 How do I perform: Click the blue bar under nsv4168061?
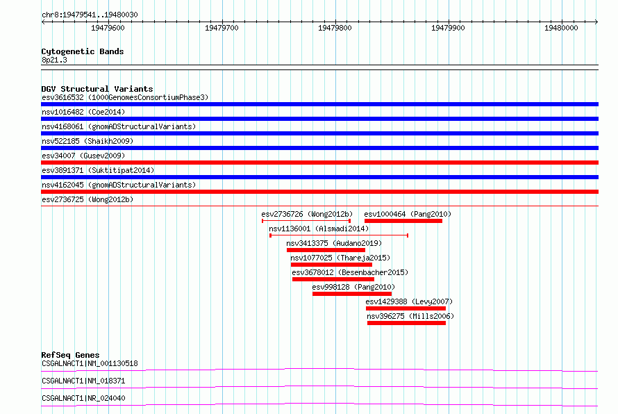click(x=319, y=133)
